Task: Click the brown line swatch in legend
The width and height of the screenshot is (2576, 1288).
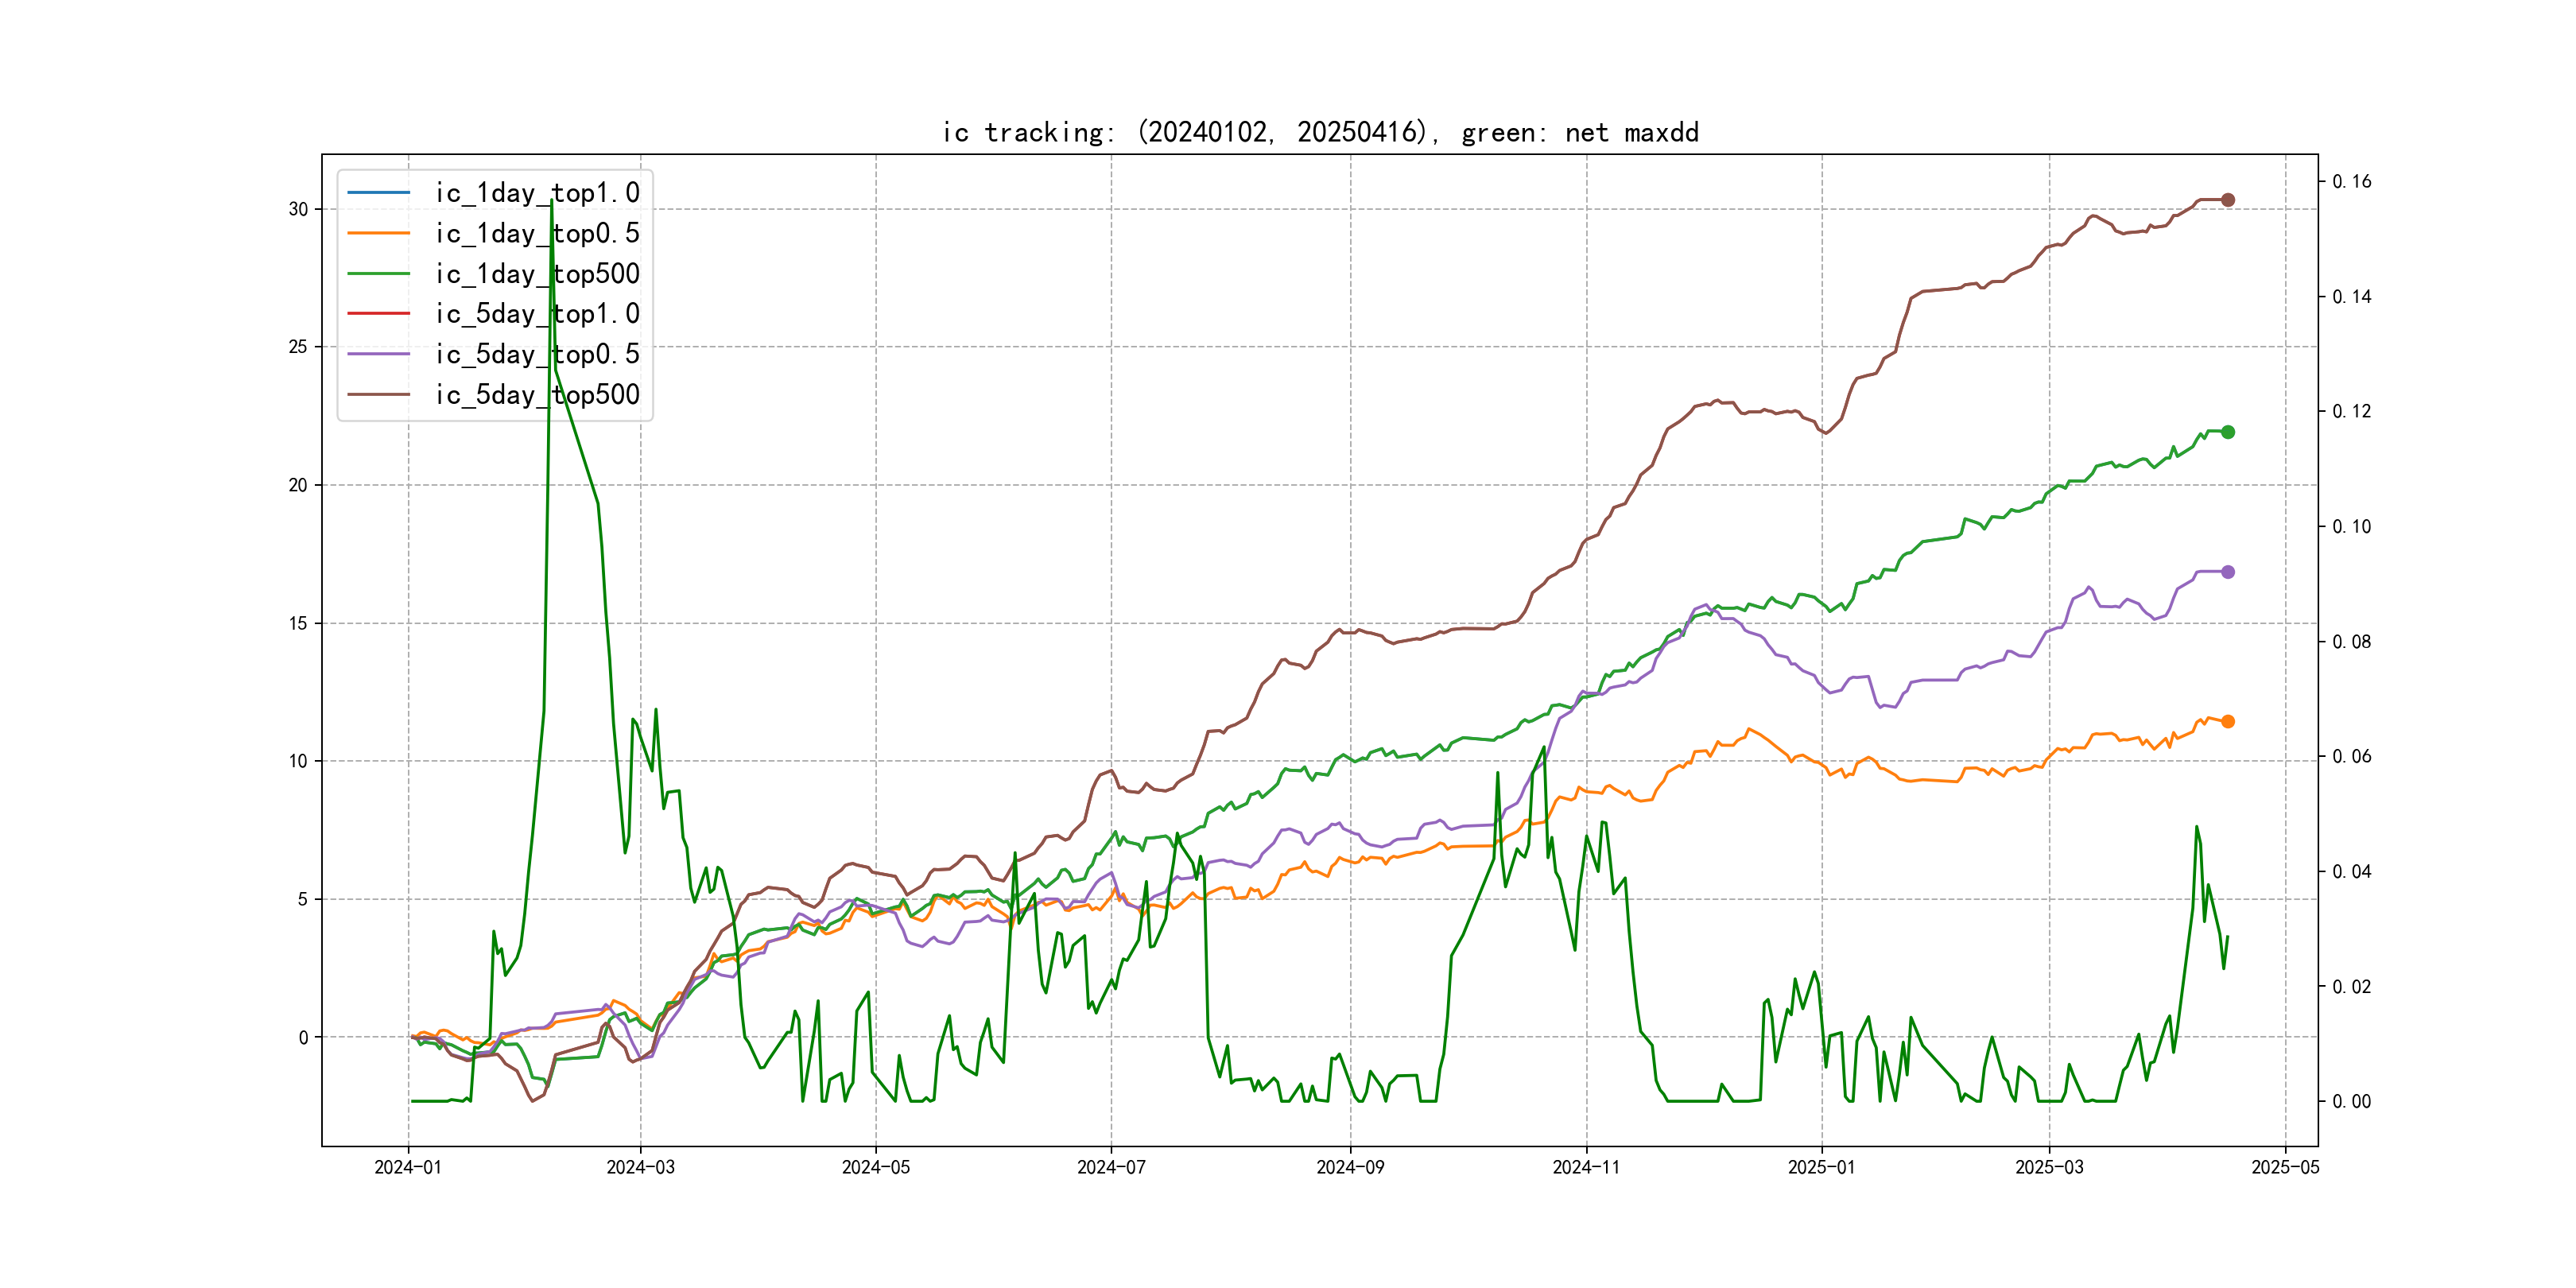Action: tap(378, 394)
